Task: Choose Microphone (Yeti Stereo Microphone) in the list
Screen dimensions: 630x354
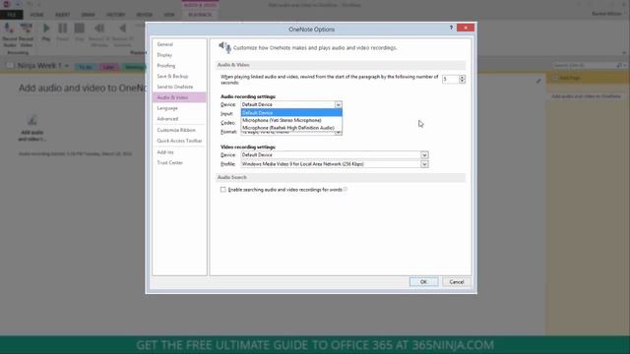Action: [291, 120]
